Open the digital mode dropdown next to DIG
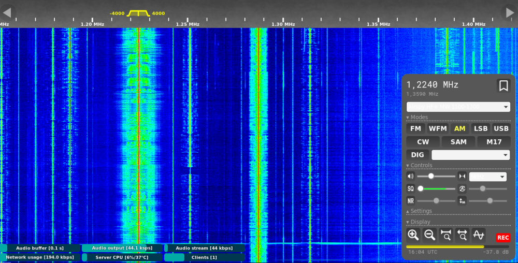The height and width of the screenshot is (263, 518). click(470, 155)
